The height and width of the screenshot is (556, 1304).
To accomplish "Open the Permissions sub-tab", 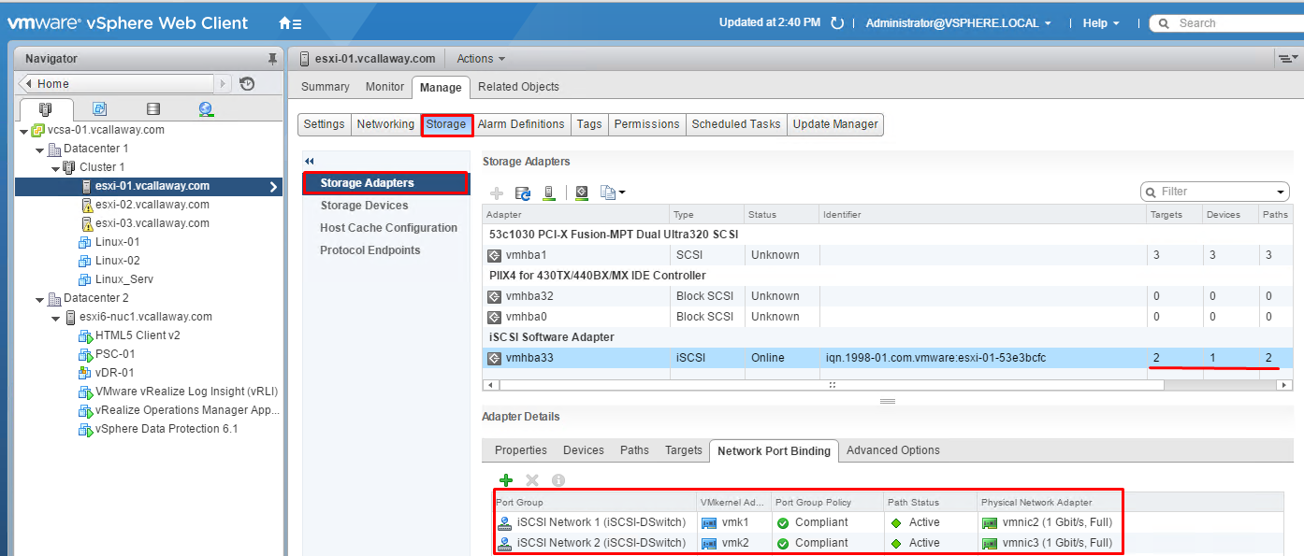I will pos(646,124).
